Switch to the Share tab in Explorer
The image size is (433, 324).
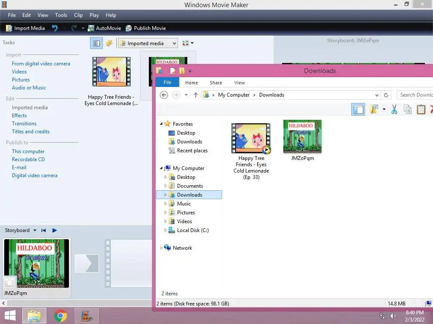216,83
